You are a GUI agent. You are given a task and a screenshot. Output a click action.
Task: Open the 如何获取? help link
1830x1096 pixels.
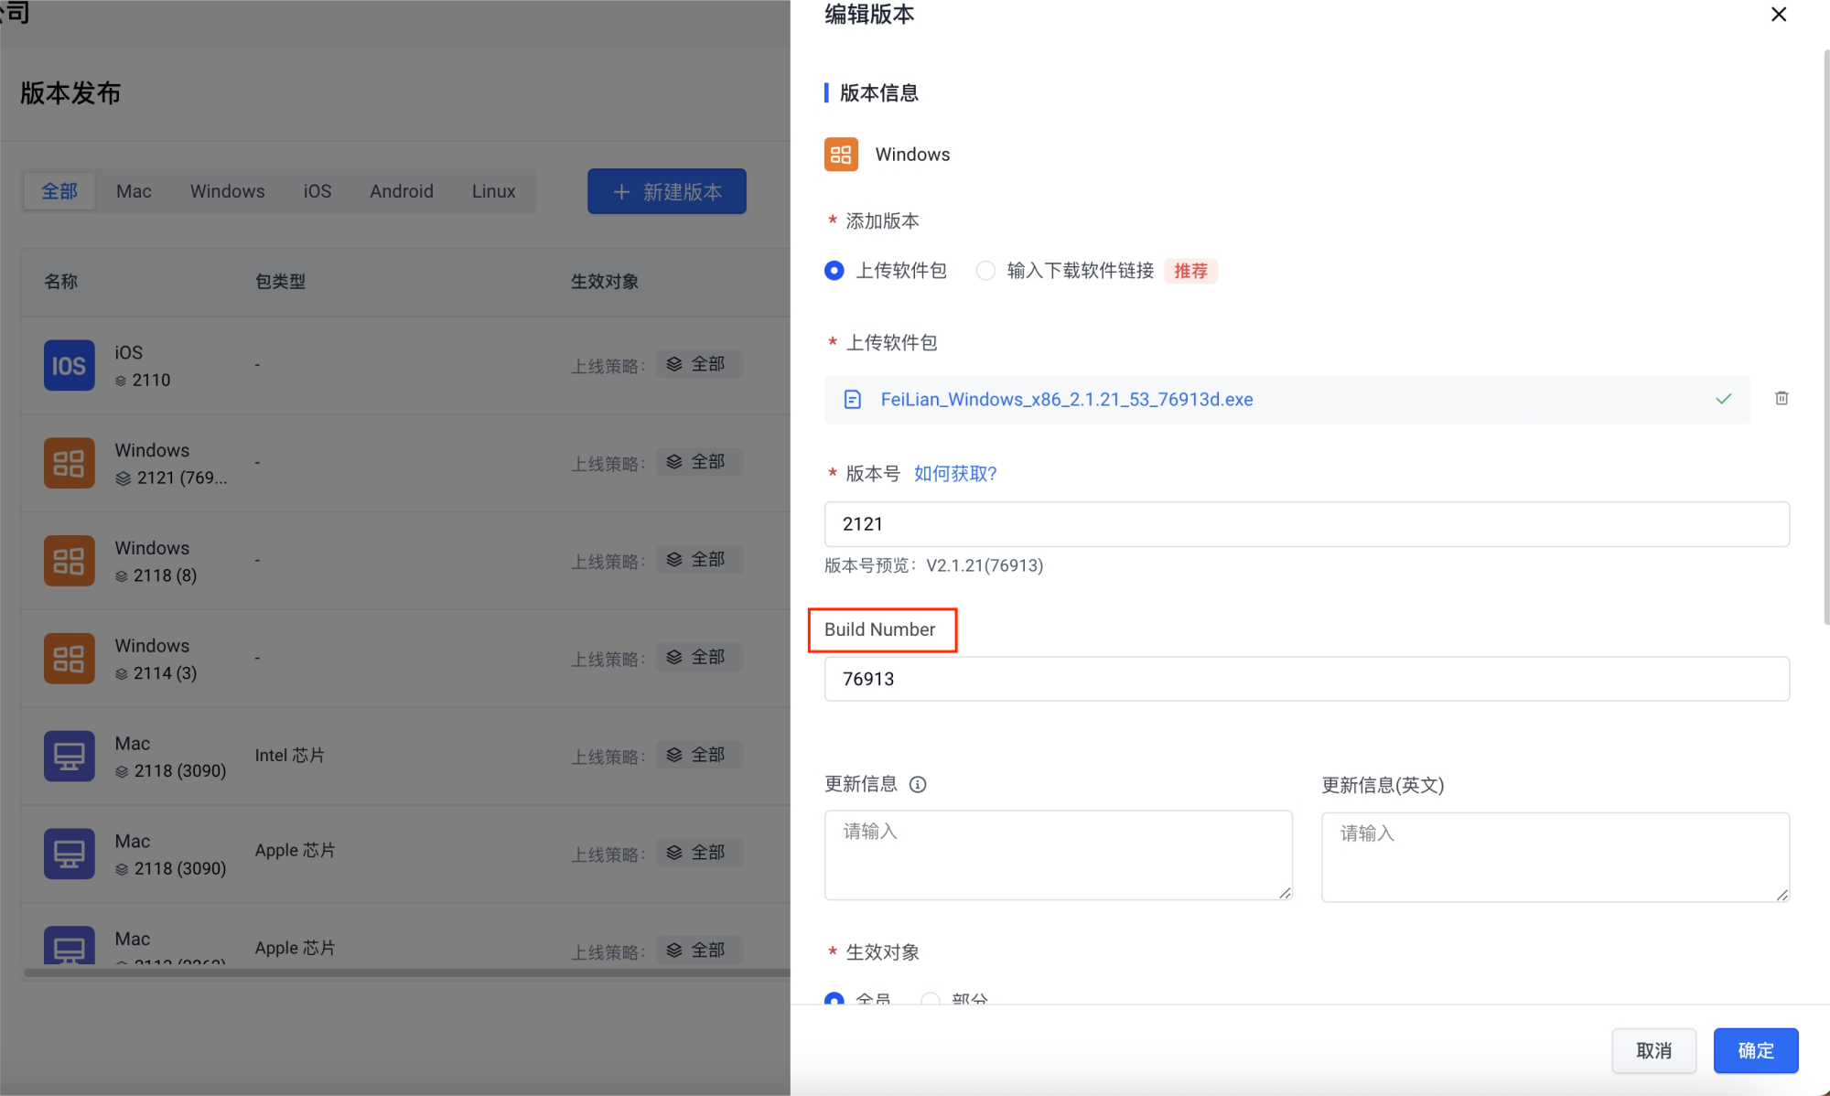[954, 473]
